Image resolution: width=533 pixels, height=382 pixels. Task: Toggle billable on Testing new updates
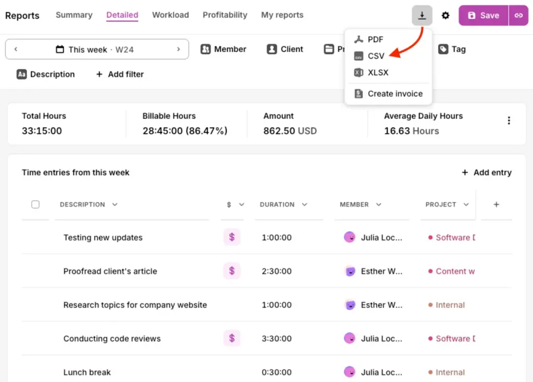[232, 237]
